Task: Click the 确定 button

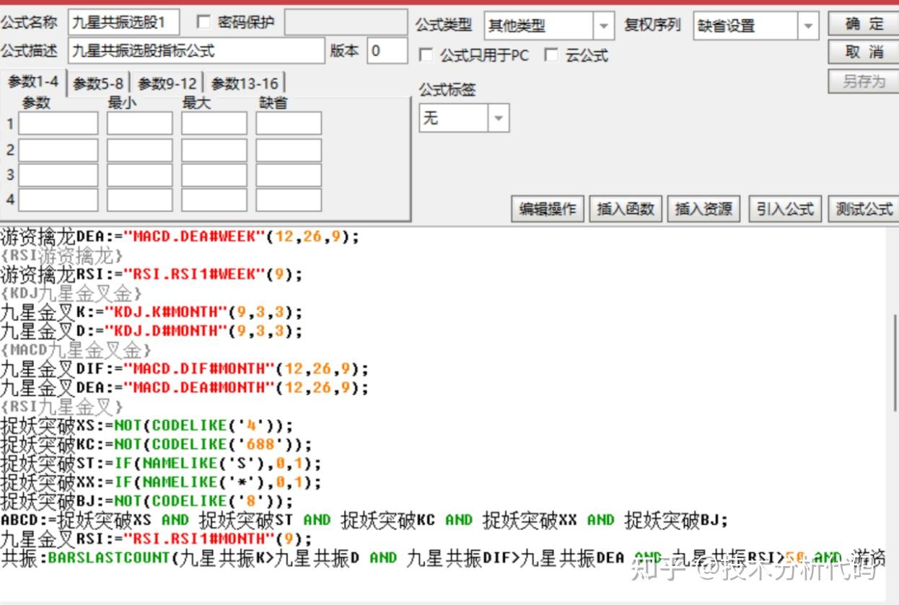Action: 864,24
